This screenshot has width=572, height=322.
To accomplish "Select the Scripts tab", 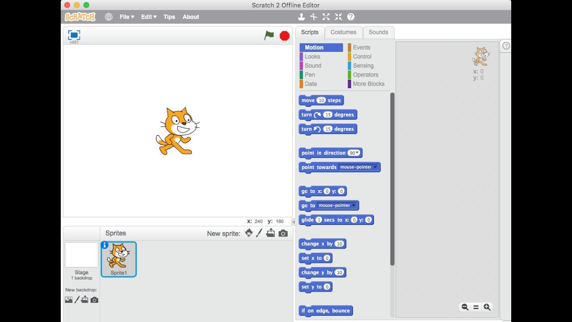I will (x=310, y=32).
